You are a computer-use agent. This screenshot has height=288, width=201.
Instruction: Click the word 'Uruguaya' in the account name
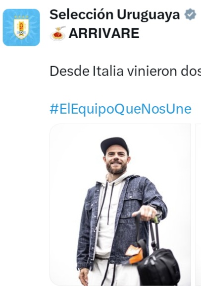pos(149,15)
